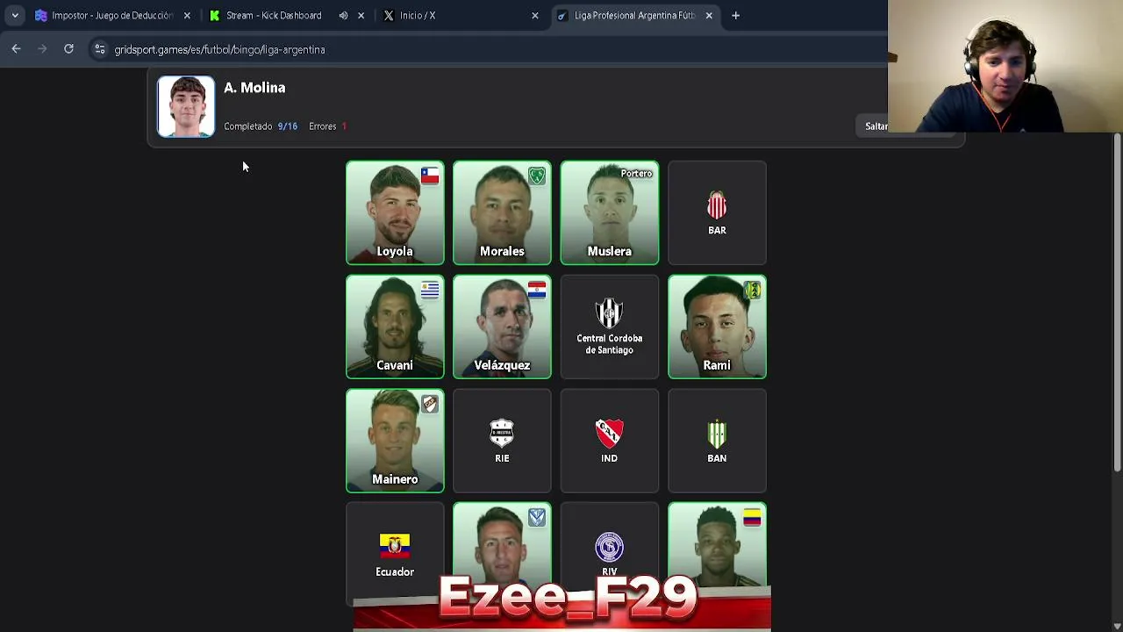Click the green club badge on Morales card

click(537, 176)
